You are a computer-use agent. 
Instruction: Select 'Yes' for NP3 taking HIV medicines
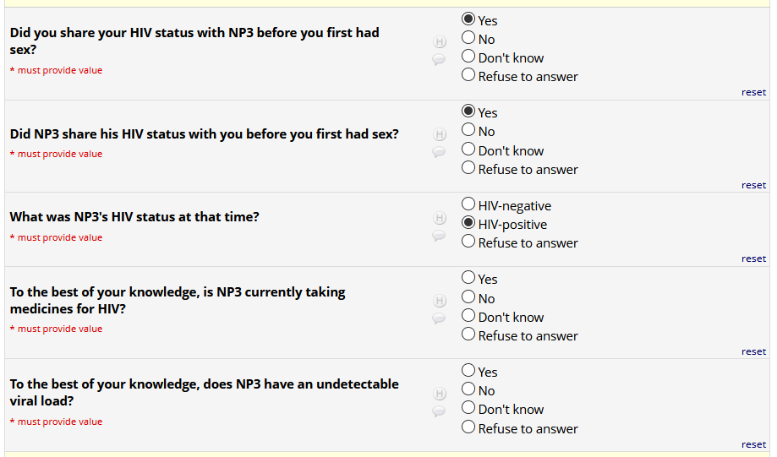[468, 279]
